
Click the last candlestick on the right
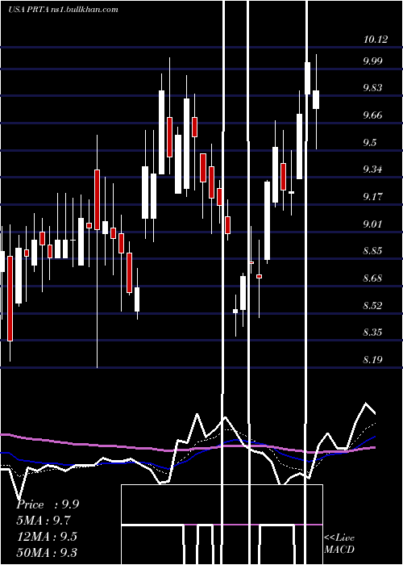coord(316,100)
